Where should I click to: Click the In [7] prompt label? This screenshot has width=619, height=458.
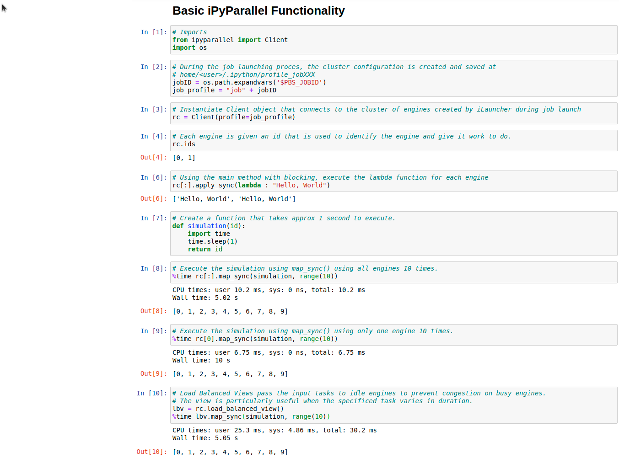point(153,218)
